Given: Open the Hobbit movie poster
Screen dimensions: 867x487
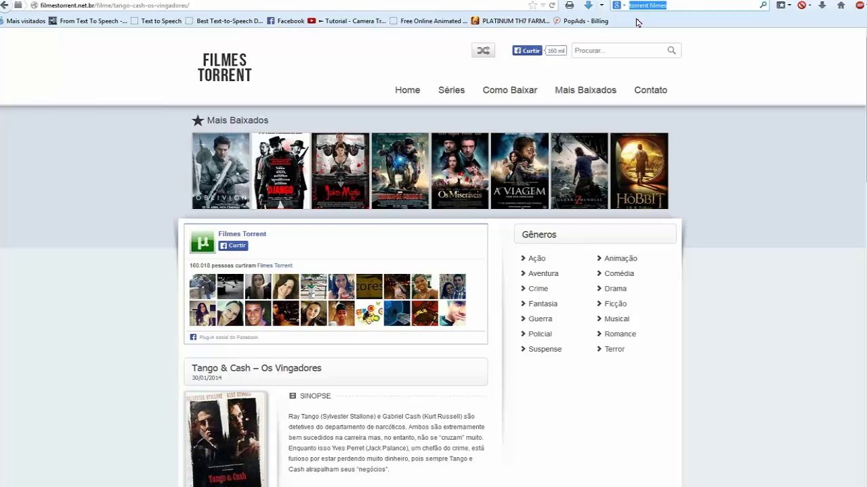Looking at the screenshot, I should click(x=639, y=171).
